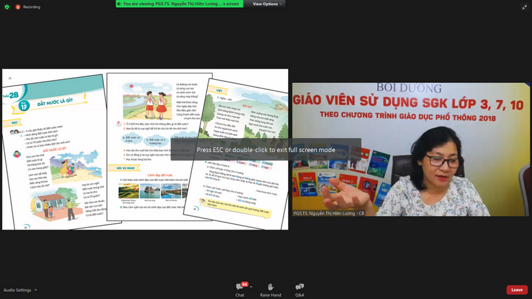Viewport: 532px width, 299px height.
Task: Click the "Press ESC" full screen hint overlay
Action: pyautogui.click(x=266, y=150)
